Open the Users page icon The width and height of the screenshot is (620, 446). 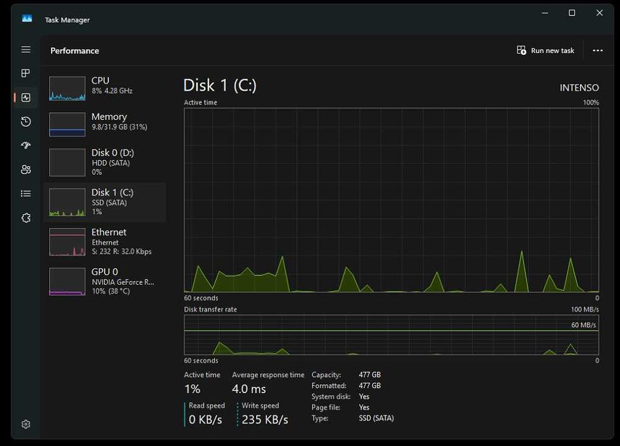point(25,169)
